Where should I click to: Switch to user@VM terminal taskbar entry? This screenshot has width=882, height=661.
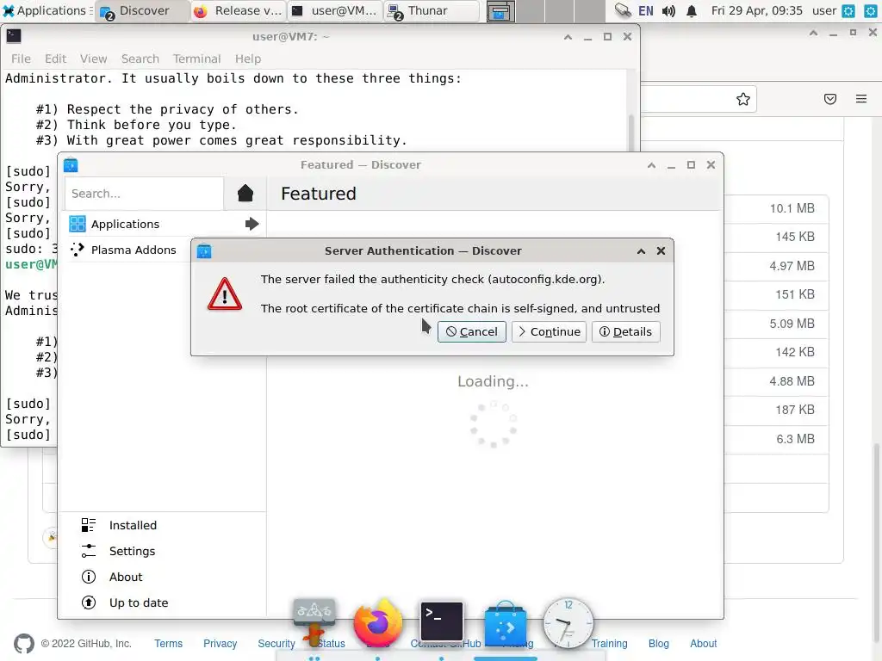[x=335, y=10]
